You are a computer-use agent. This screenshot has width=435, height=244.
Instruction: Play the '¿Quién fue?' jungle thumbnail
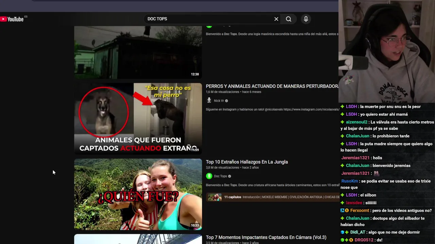pyautogui.click(x=138, y=194)
